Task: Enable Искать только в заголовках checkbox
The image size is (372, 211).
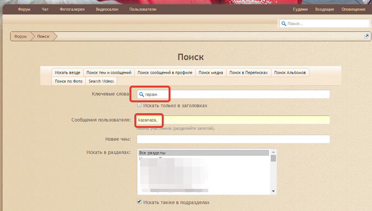Action: coord(139,105)
